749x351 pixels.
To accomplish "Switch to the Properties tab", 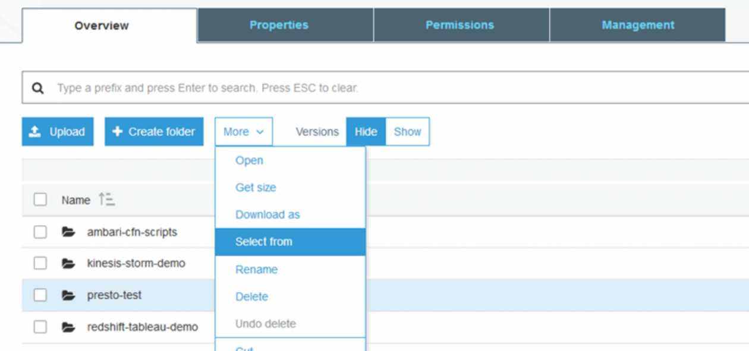I will (279, 25).
